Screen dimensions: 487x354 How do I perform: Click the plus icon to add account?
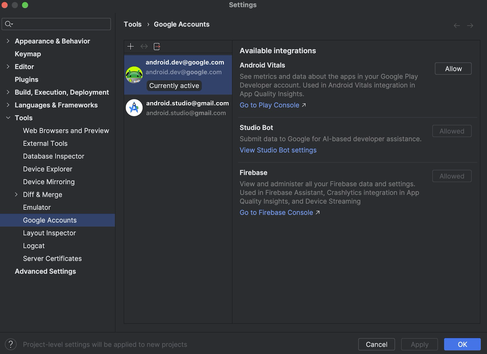point(131,46)
